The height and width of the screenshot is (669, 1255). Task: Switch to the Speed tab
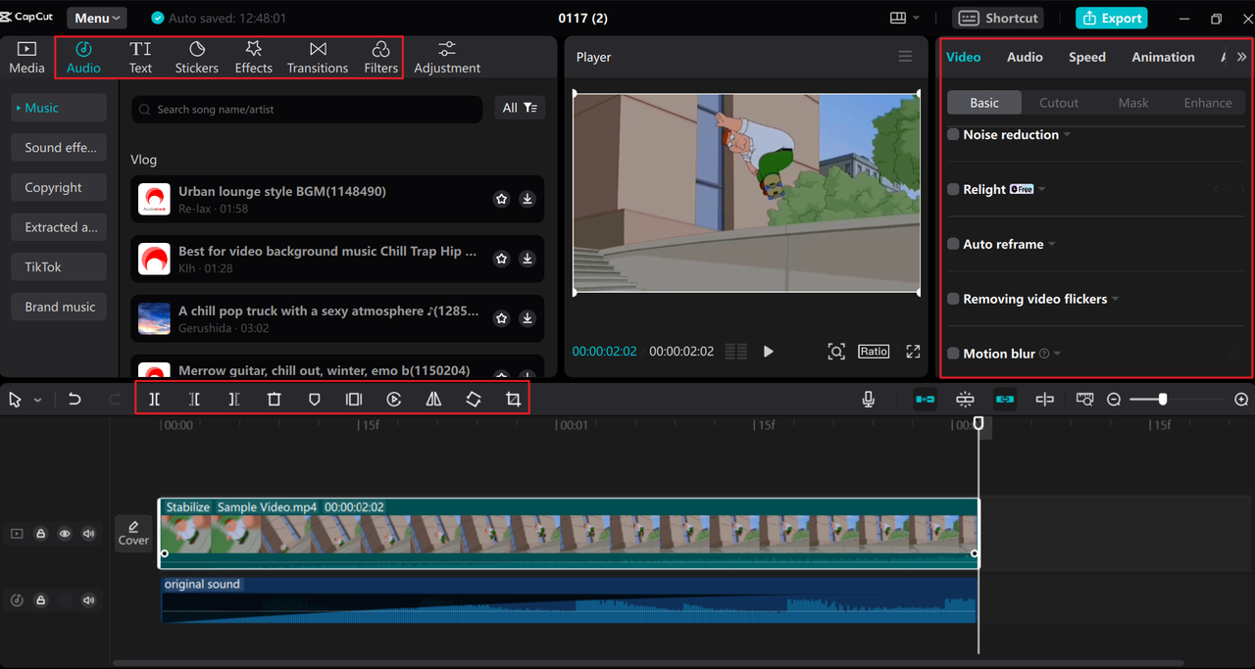(1086, 57)
